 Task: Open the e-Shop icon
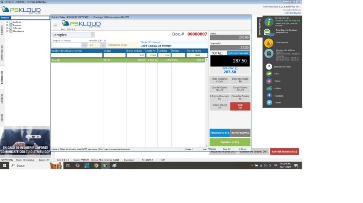pyautogui.click(x=269, y=88)
